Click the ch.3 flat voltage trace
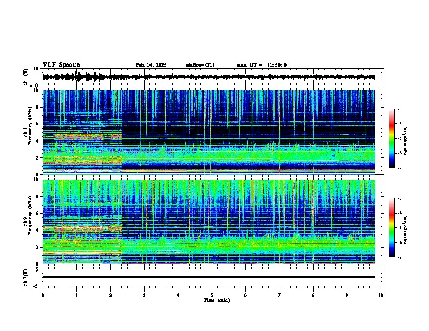The height and width of the screenshot is (331, 429). coord(209,277)
